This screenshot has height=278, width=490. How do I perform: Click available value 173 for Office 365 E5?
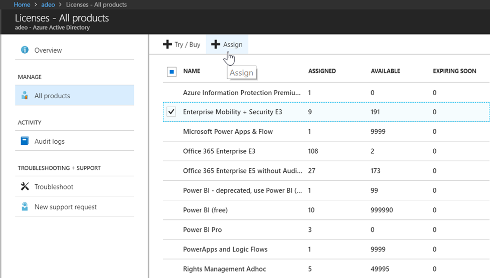[375, 171]
